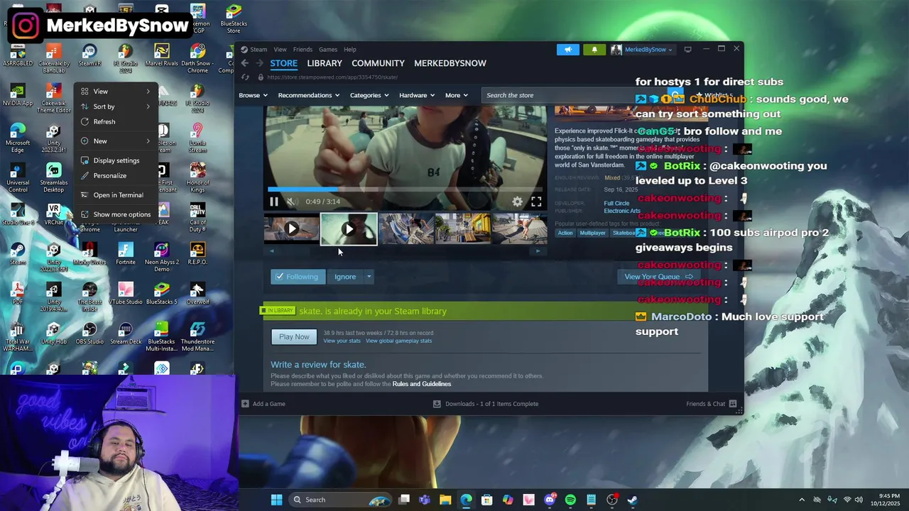Expand the Recommendations dropdown

click(x=309, y=95)
